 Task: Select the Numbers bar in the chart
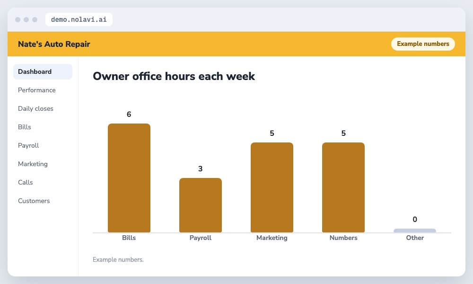coord(343,187)
